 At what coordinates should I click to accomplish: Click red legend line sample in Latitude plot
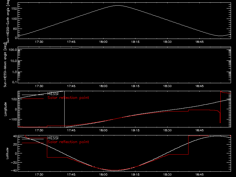[33, 143]
